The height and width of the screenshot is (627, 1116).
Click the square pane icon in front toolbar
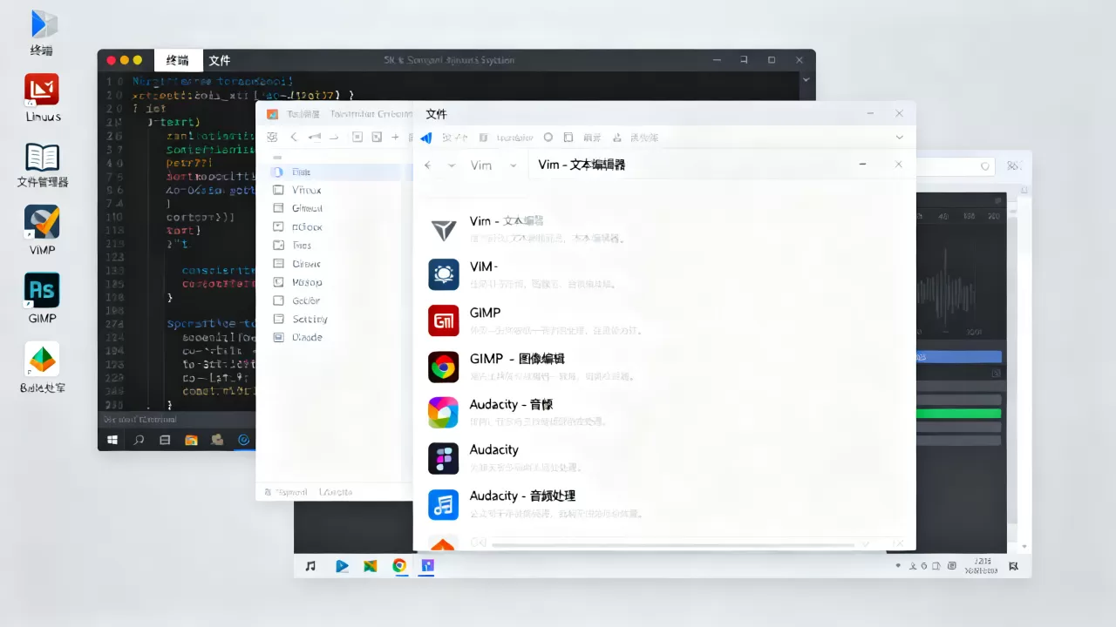[x=568, y=138]
